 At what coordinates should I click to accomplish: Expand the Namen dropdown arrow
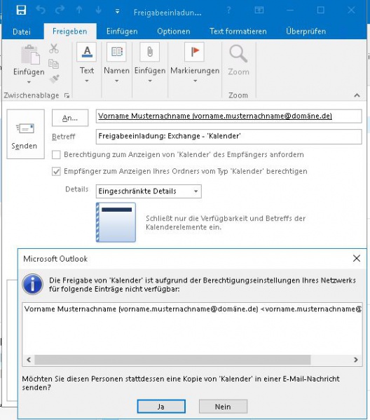click(x=117, y=81)
